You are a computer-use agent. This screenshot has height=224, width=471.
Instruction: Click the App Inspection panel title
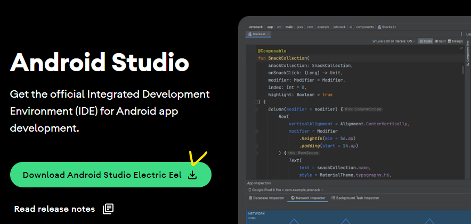(x=258, y=183)
